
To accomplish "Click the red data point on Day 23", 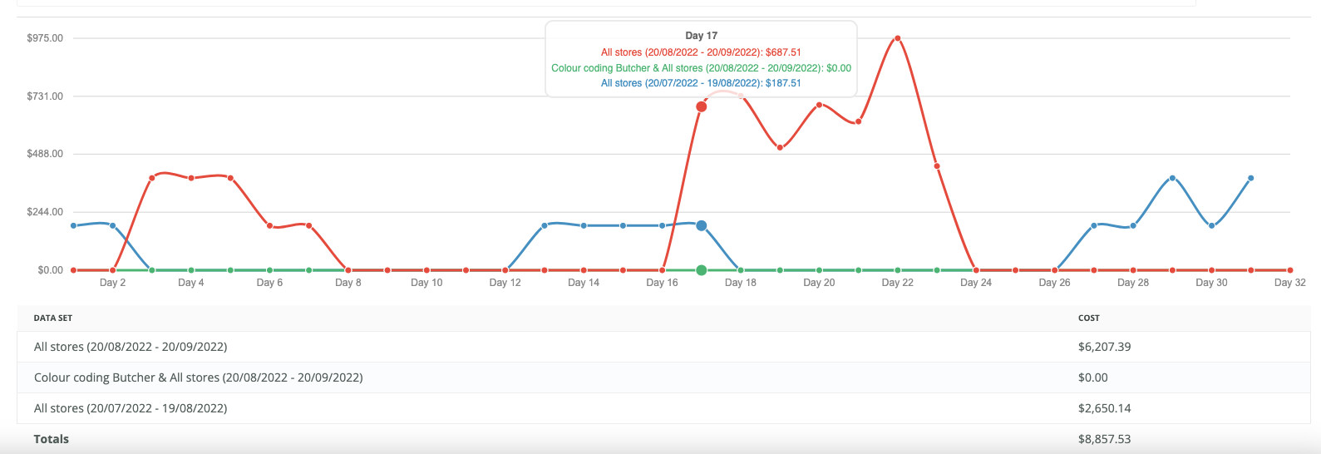I will 937,166.
